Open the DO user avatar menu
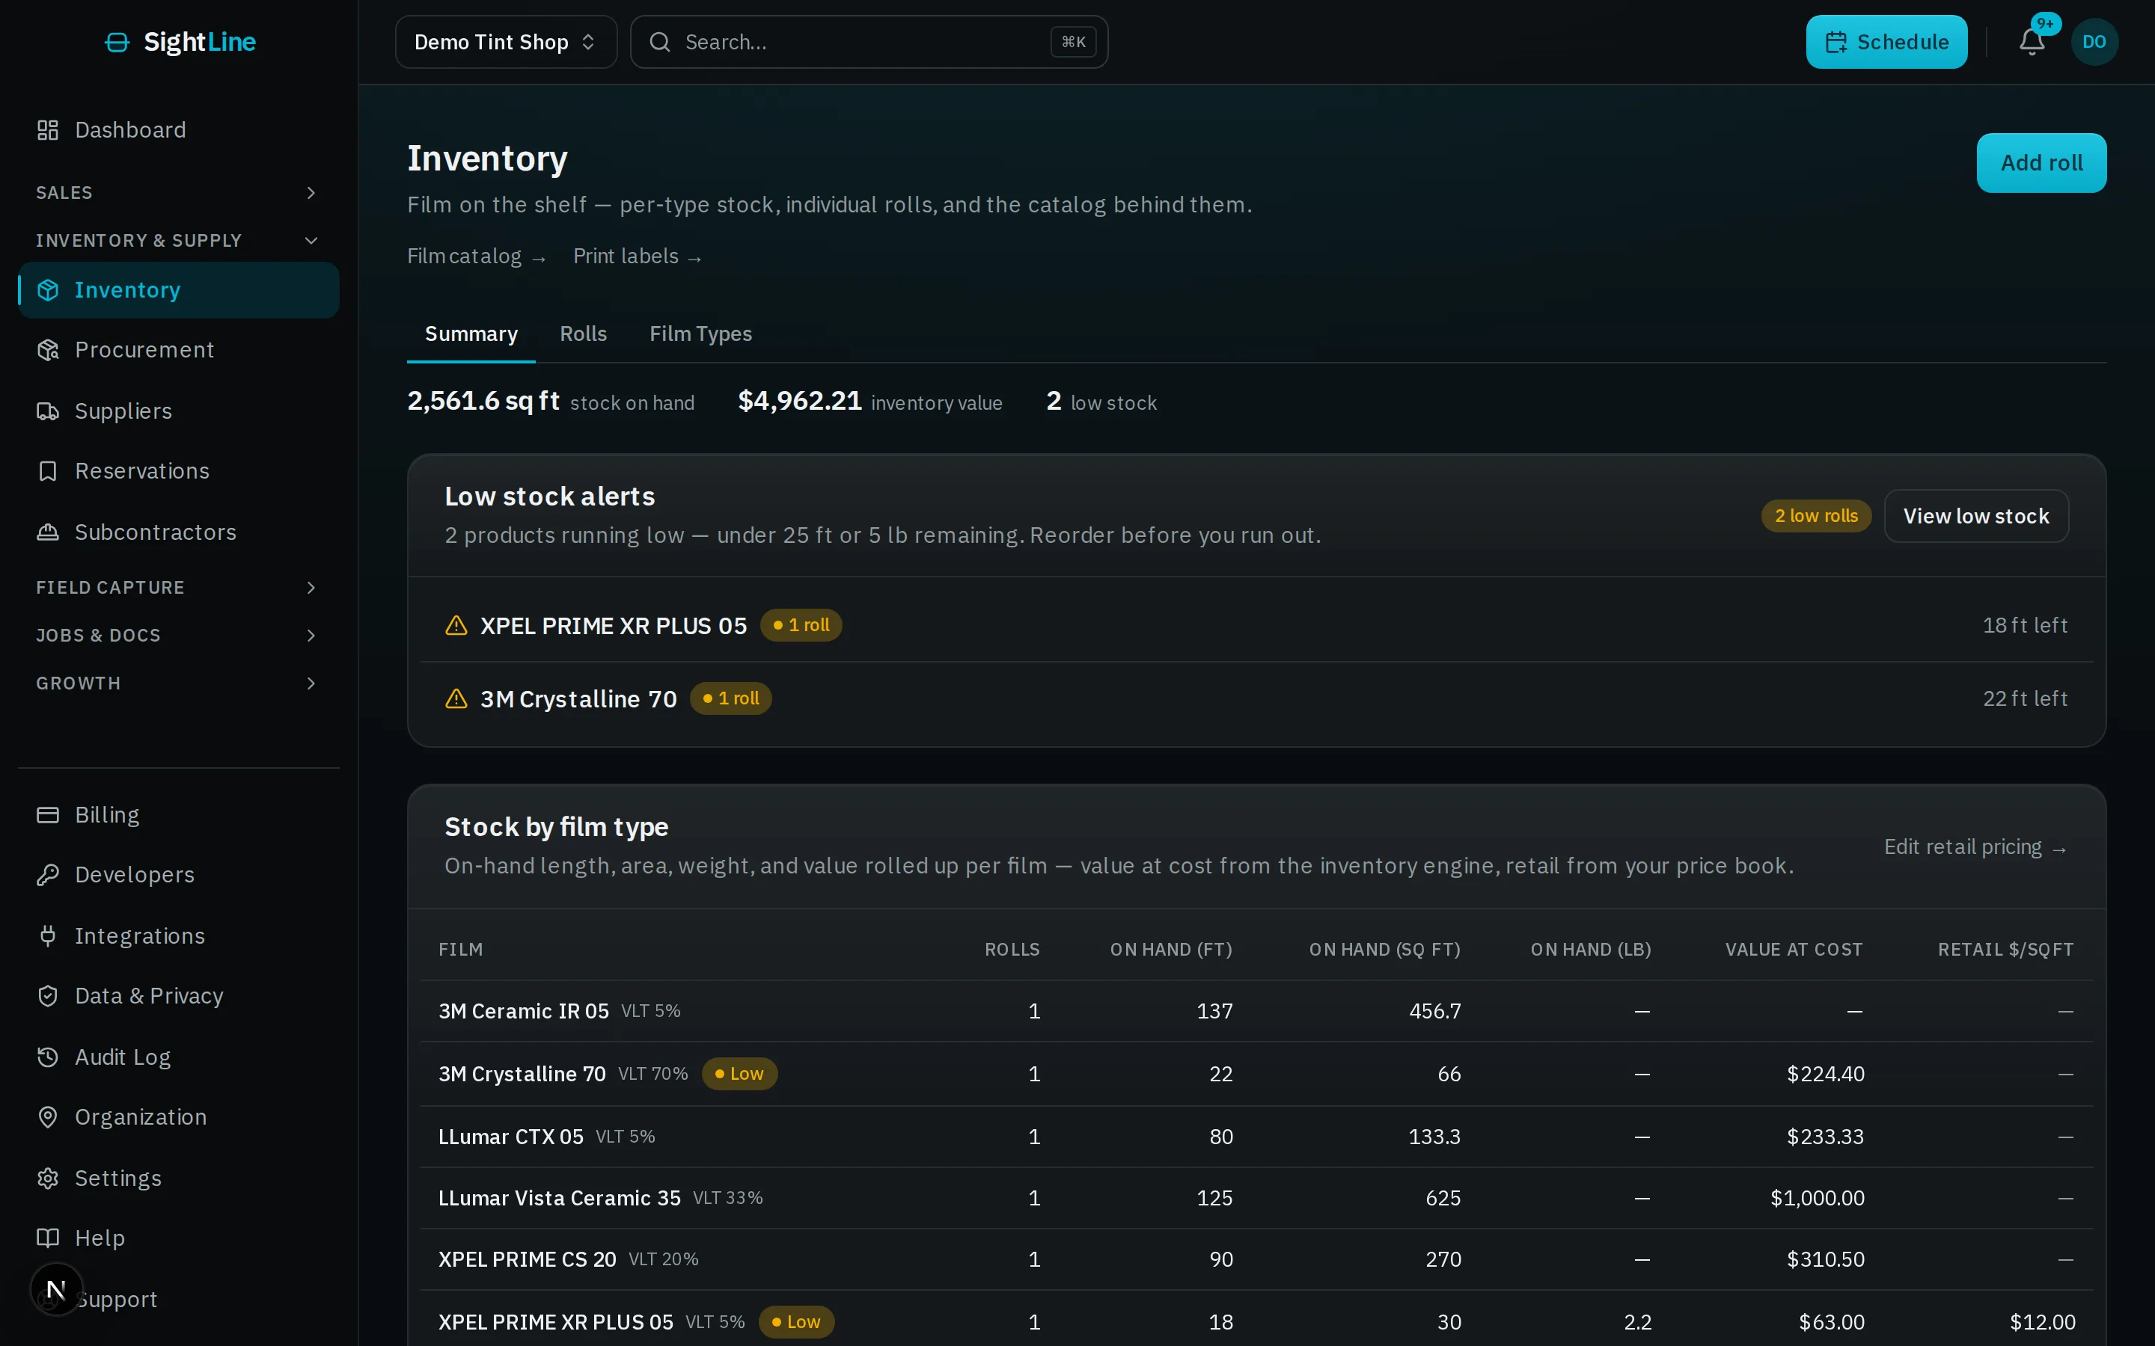 pyautogui.click(x=2094, y=42)
